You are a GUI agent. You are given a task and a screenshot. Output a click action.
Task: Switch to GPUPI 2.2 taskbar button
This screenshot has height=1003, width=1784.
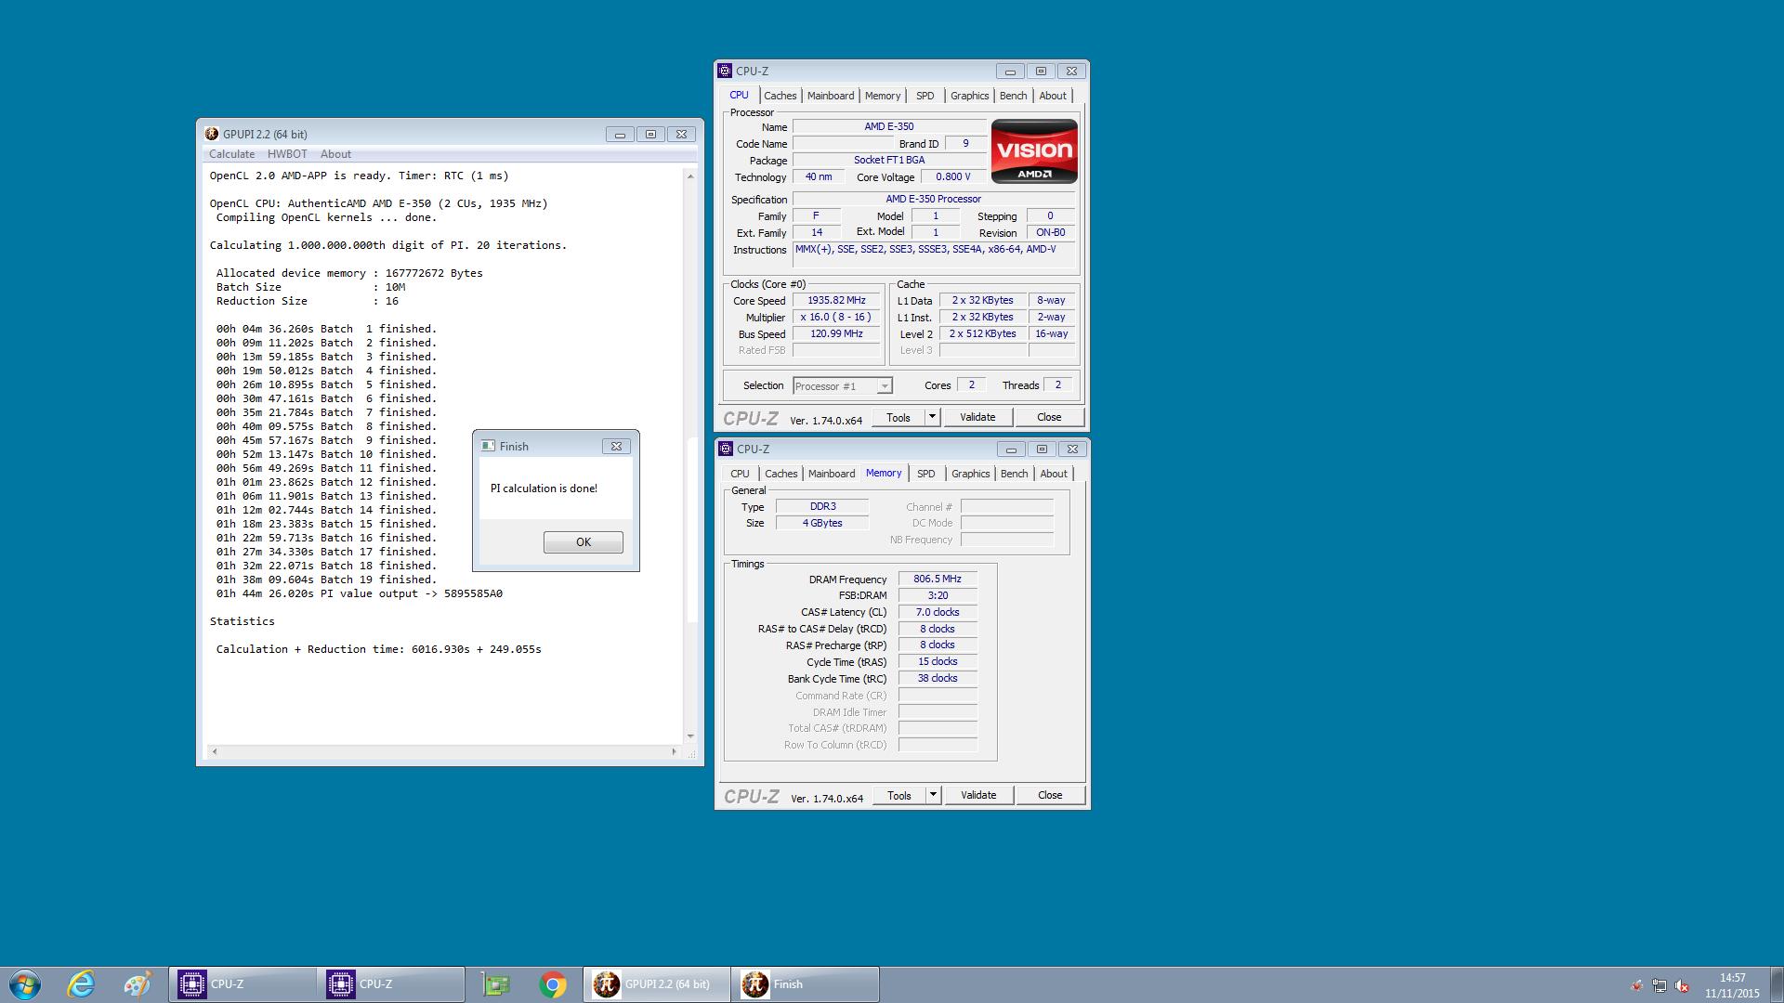click(x=657, y=984)
